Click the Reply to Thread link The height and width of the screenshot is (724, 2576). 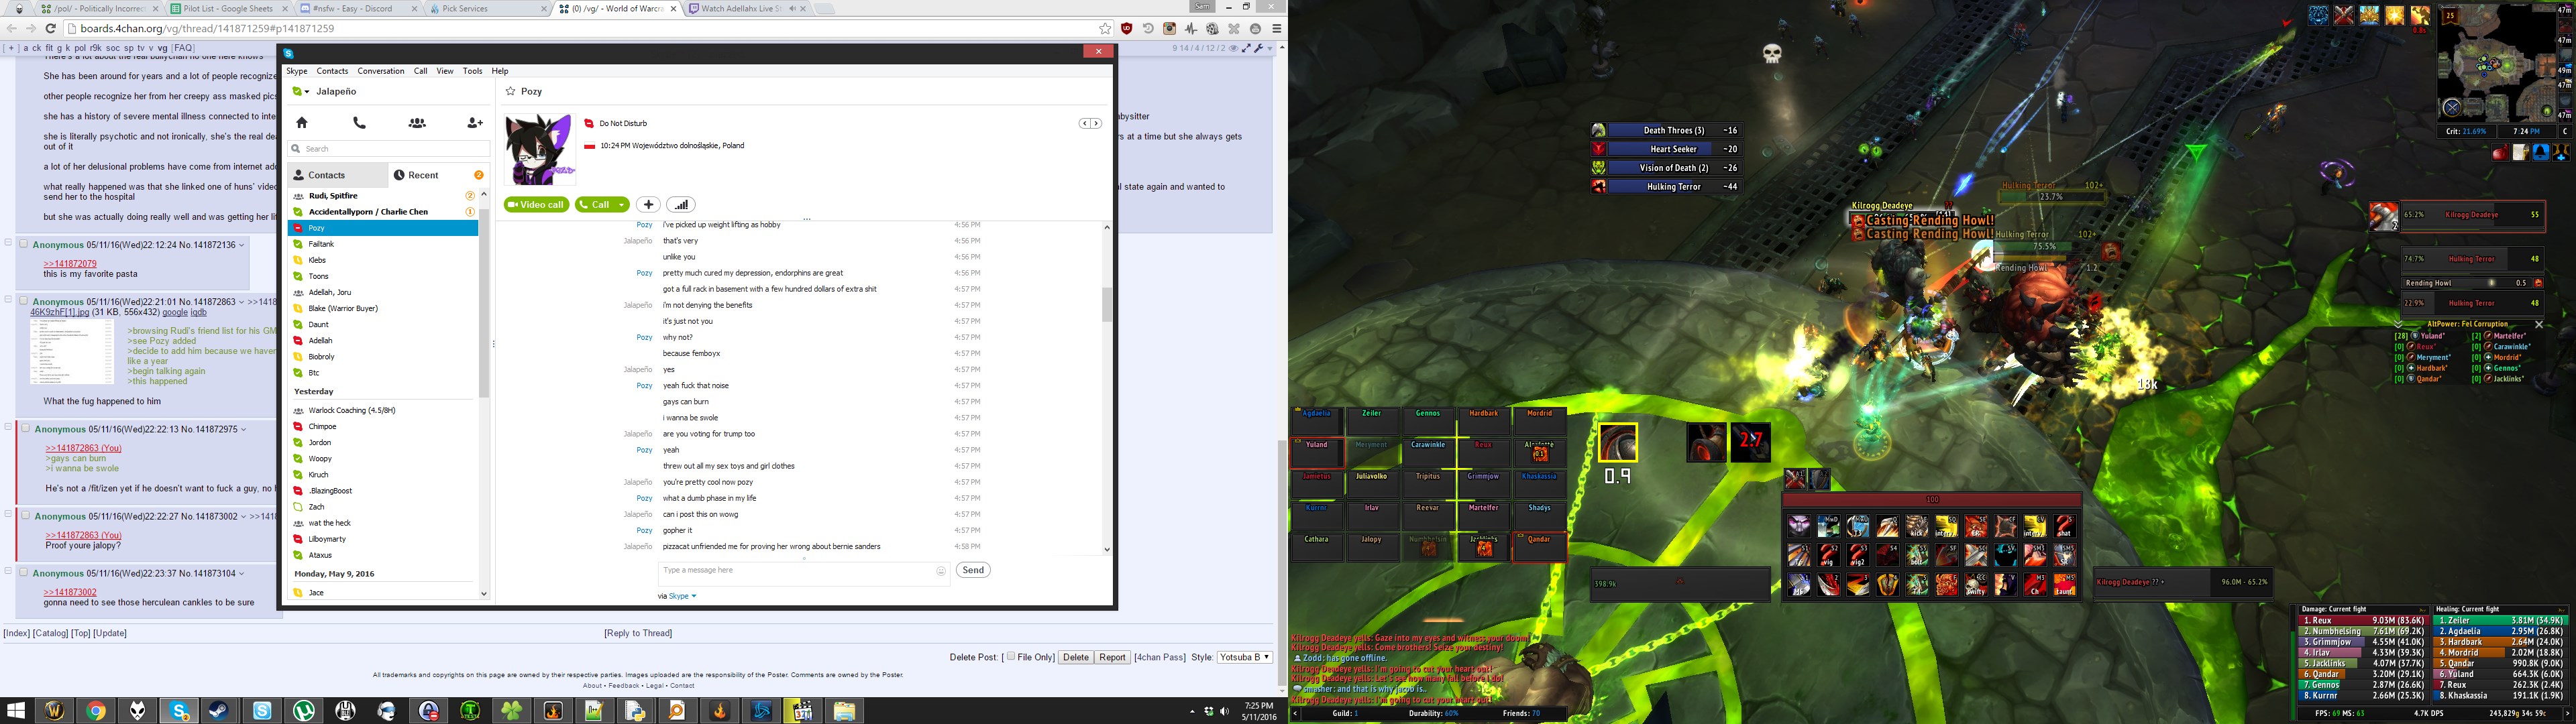pos(638,633)
